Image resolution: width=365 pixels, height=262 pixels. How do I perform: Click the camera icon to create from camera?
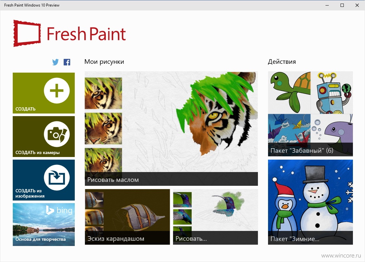click(x=56, y=134)
